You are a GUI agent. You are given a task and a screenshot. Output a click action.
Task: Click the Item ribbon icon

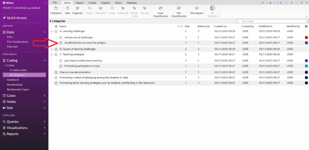click(x=68, y=8)
